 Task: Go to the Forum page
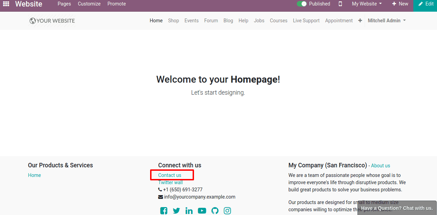(x=211, y=21)
